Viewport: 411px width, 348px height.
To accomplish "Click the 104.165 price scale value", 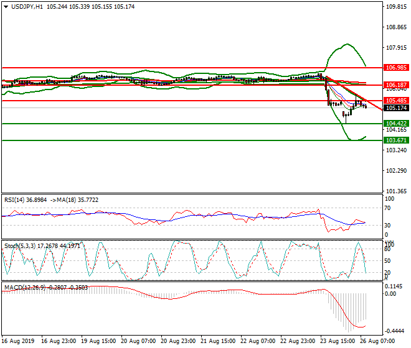I will (x=396, y=130).
